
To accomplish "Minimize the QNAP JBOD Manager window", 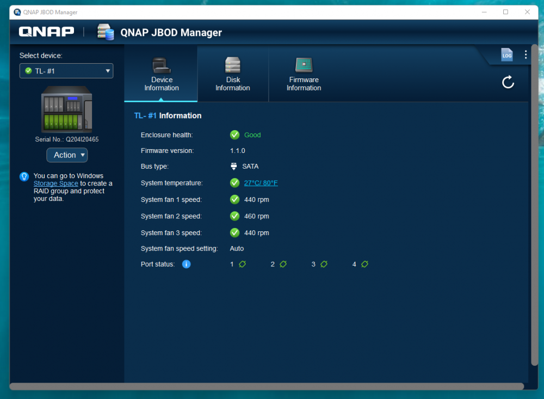I will click(484, 12).
